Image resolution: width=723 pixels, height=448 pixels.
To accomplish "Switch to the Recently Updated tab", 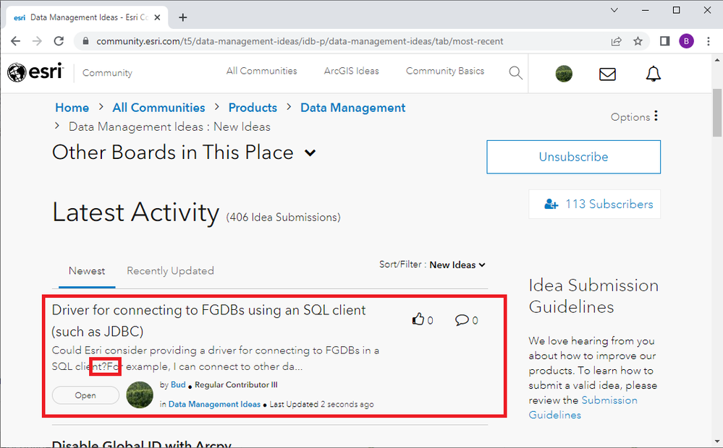I will click(x=170, y=271).
